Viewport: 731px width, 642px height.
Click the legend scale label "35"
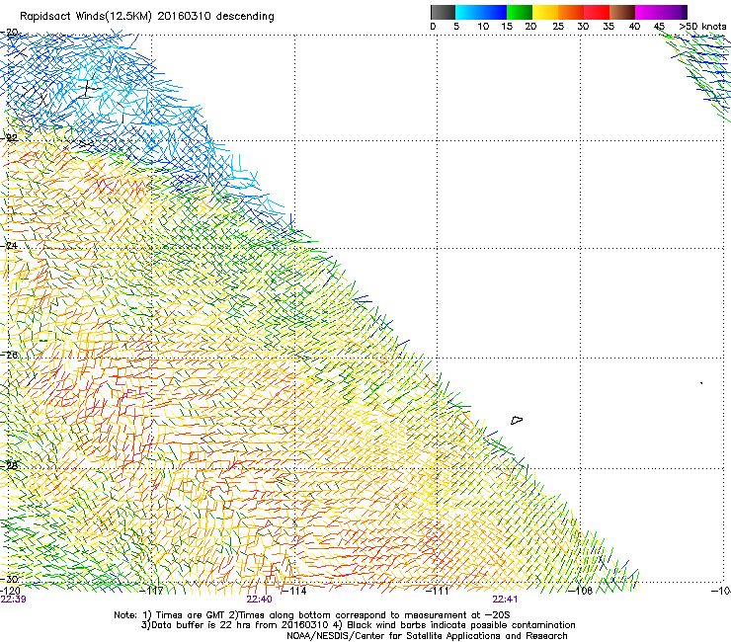pos(609,27)
